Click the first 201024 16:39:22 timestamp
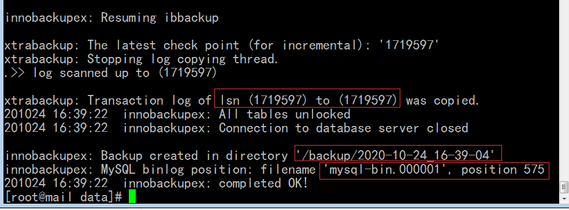569x210 pixels. (x=56, y=114)
